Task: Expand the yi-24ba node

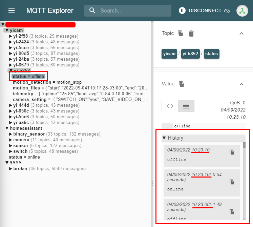Action: coord(10,59)
